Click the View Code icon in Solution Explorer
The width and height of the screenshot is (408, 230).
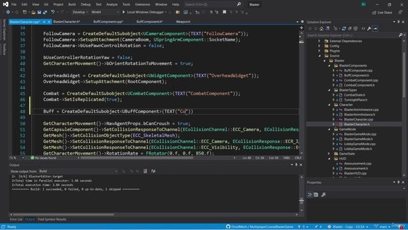tap(363, 28)
